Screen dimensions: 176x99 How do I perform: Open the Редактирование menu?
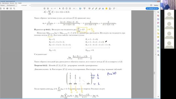[x=5, y=3]
